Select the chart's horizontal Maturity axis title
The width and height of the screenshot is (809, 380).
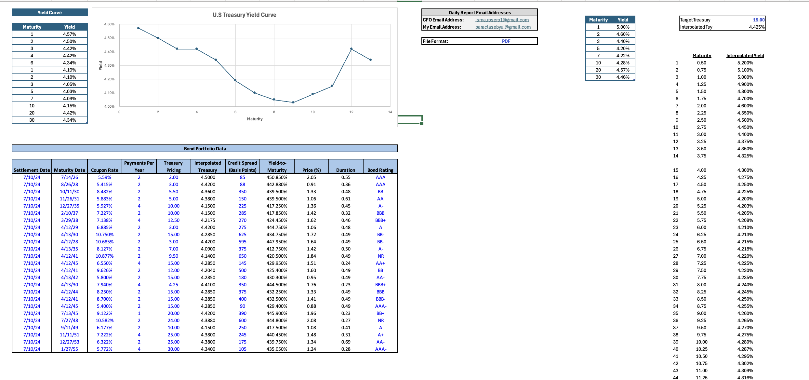click(255, 119)
